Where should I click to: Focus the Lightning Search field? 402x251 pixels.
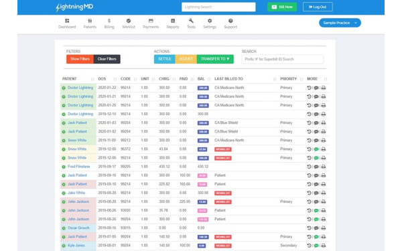[x=218, y=7]
